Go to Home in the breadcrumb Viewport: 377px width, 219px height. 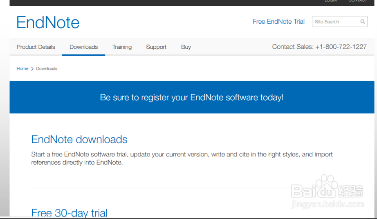(22, 69)
